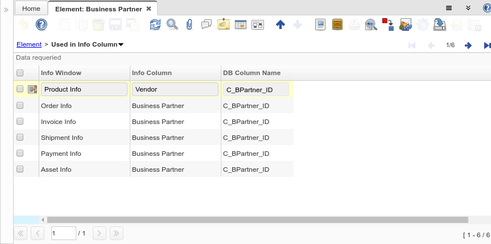This screenshot has width=491, height=244.
Task: Select the Payment Info row checkbox
Action: (20, 154)
